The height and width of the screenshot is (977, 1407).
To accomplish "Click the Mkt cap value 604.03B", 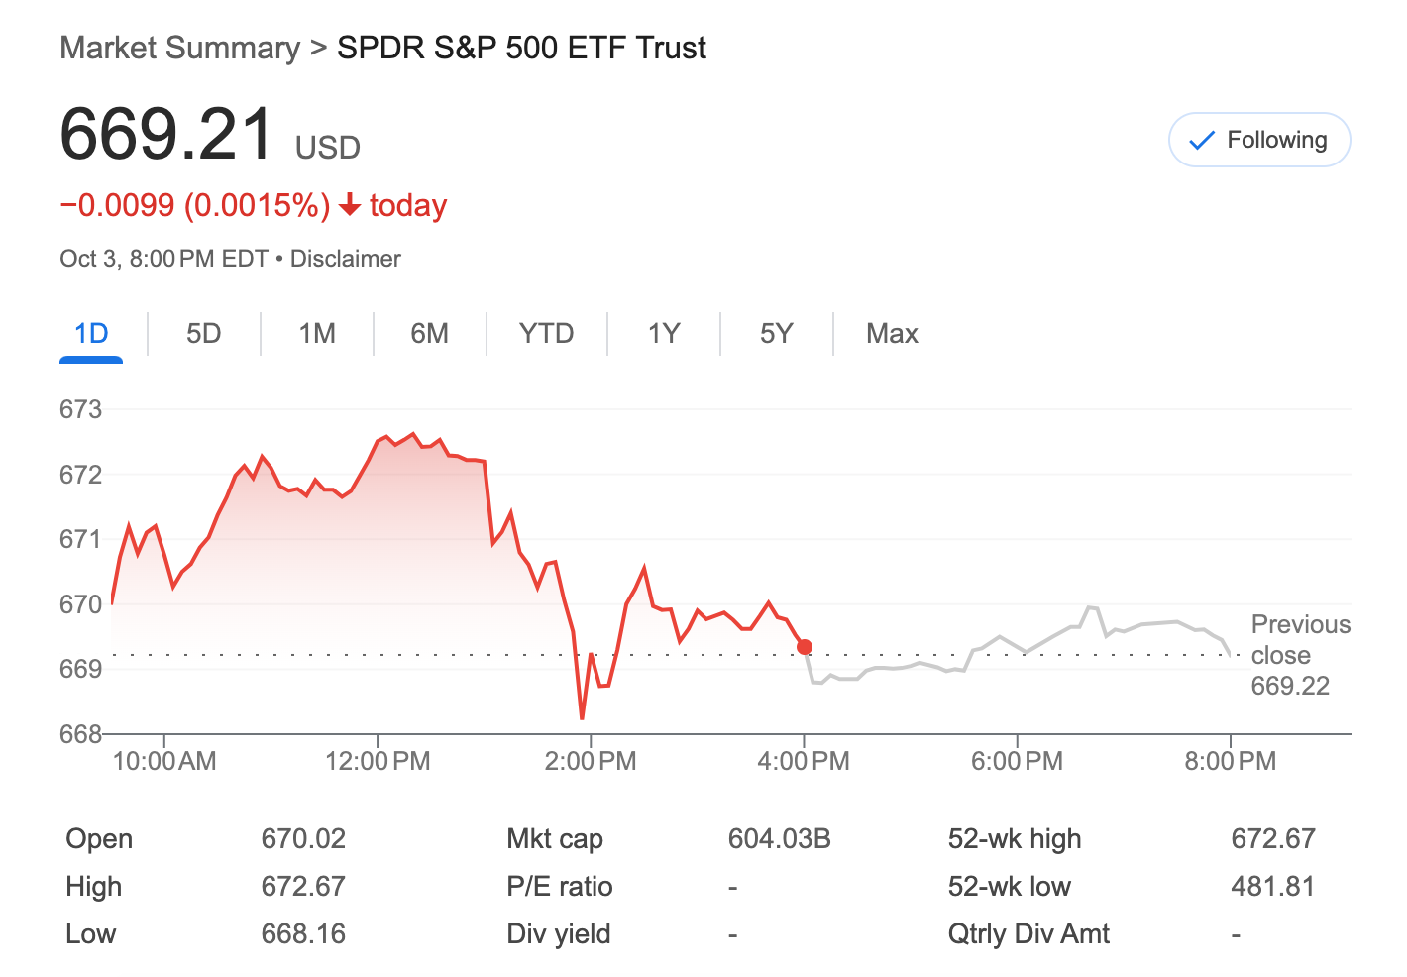I will (x=779, y=839).
